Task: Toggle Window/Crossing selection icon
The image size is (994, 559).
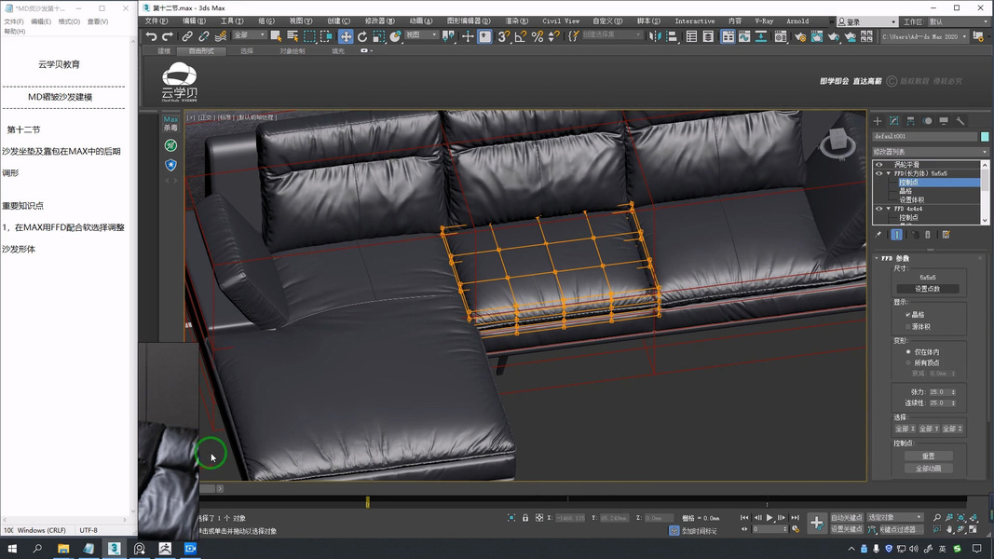Action: [x=326, y=36]
